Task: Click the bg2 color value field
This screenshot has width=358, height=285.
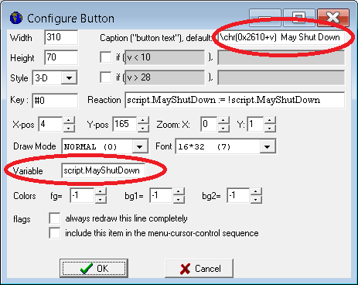Action: click(x=238, y=195)
